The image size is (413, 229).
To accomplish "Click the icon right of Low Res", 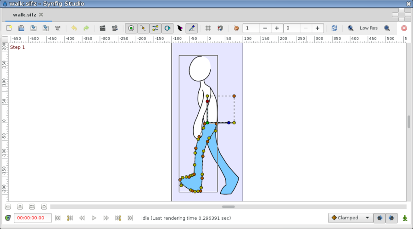I will pyautogui.click(x=387, y=28).
